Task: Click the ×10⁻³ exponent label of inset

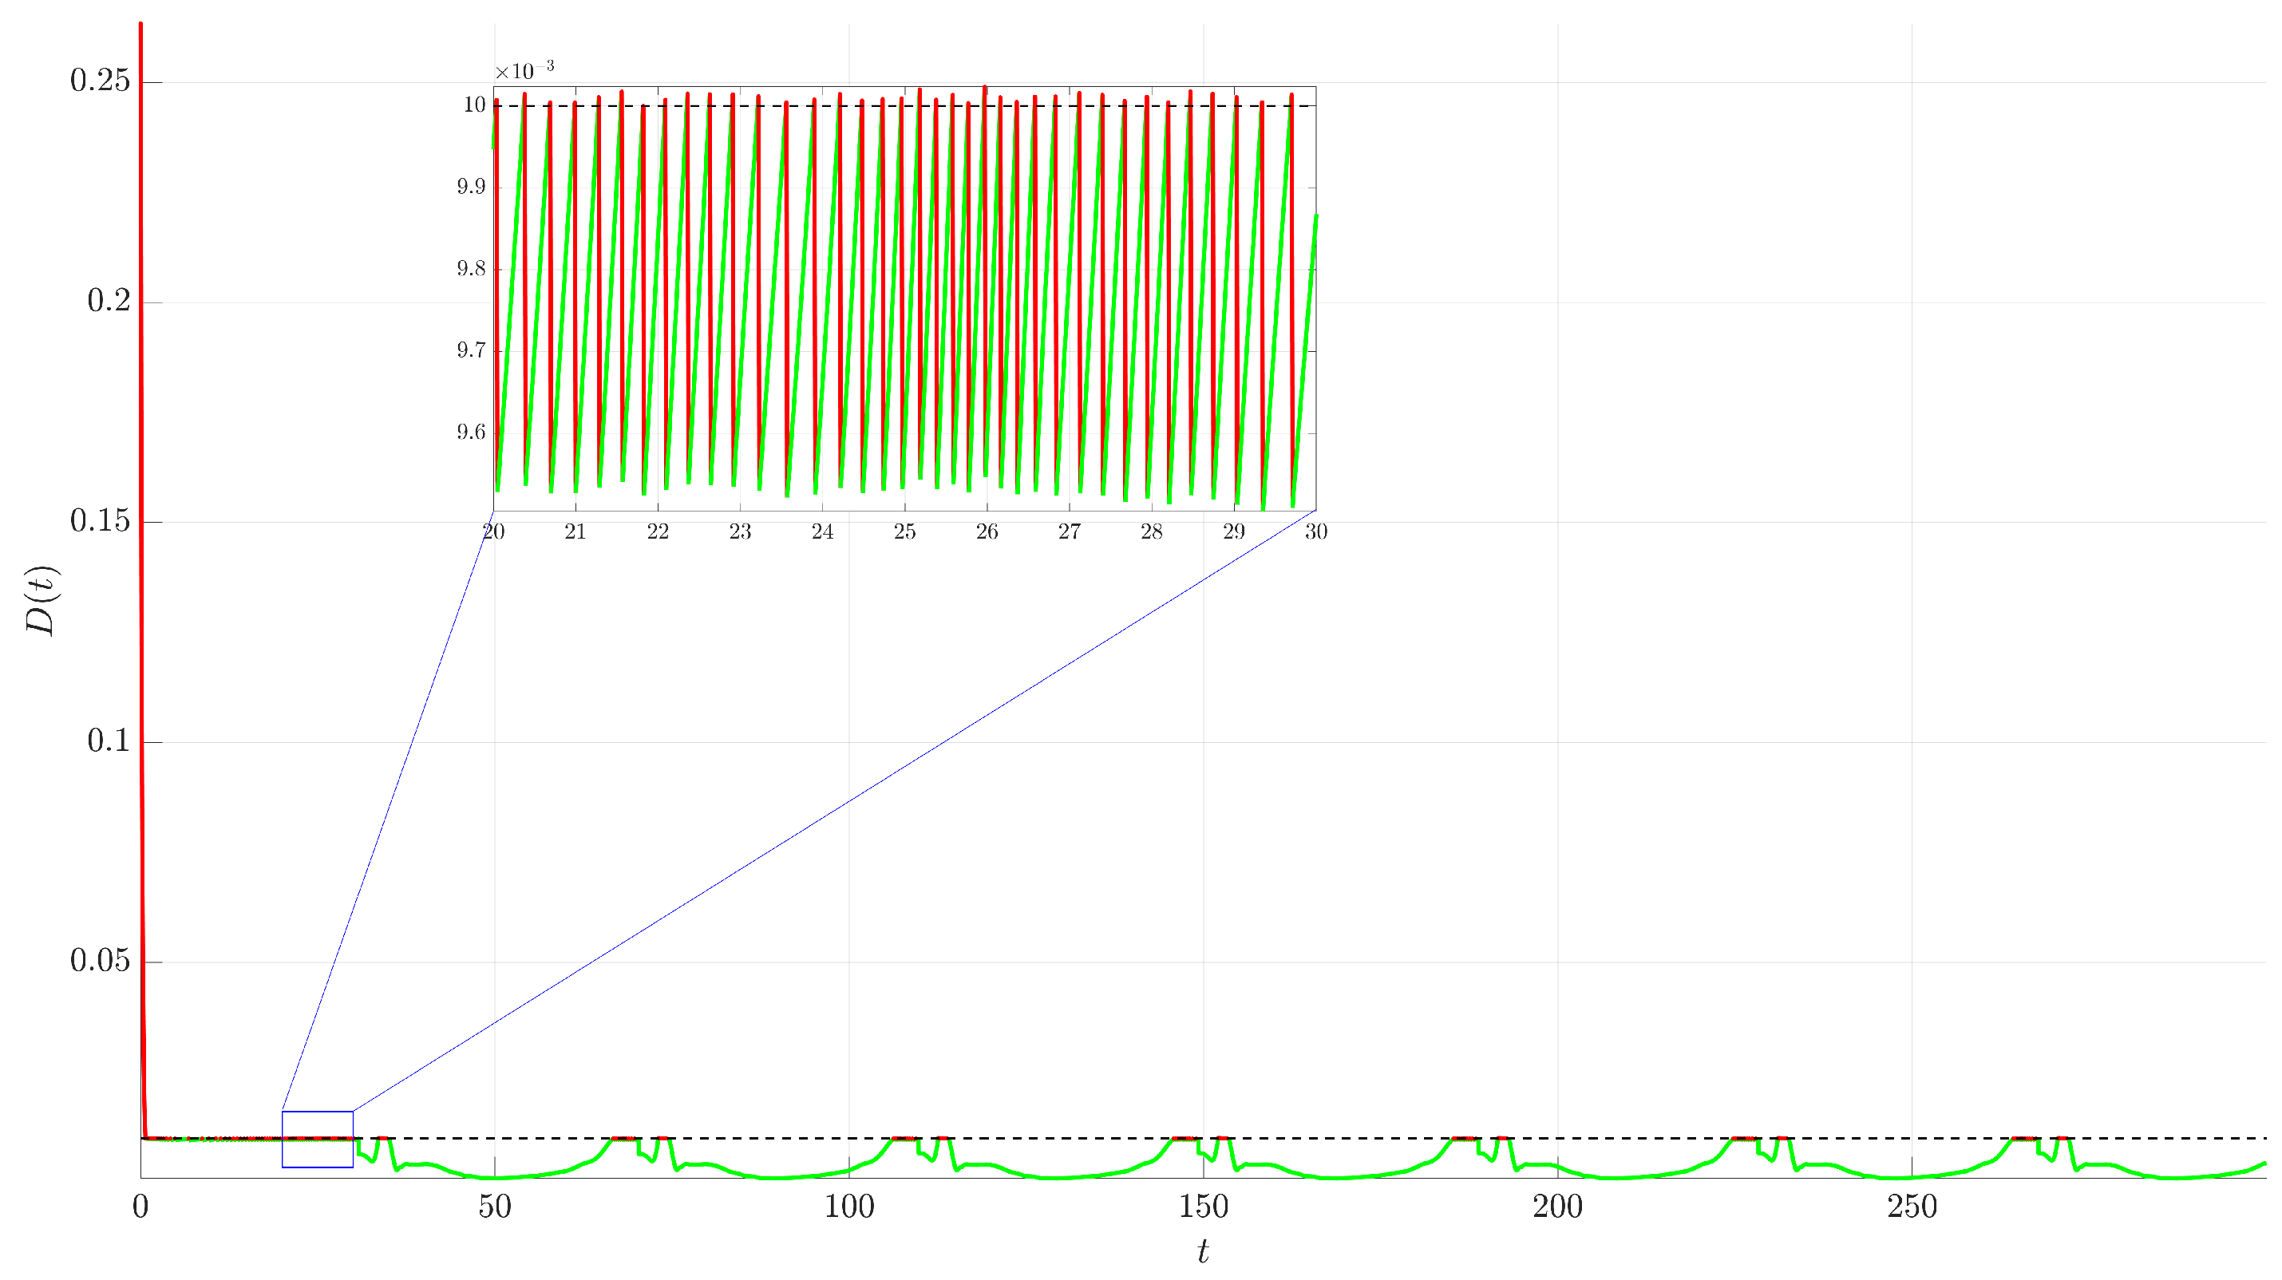Action: pos(524,70)
